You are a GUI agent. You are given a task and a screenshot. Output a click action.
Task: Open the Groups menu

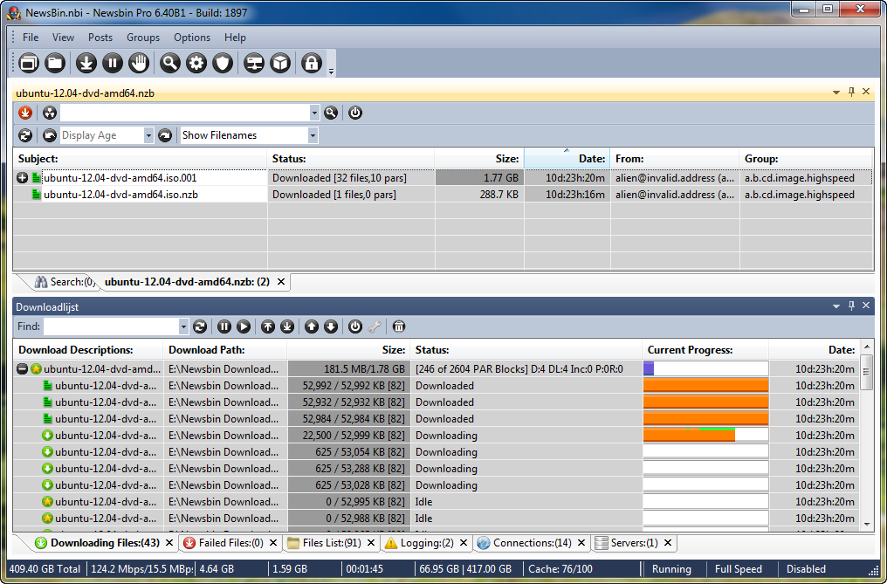(x=143, y=38)
